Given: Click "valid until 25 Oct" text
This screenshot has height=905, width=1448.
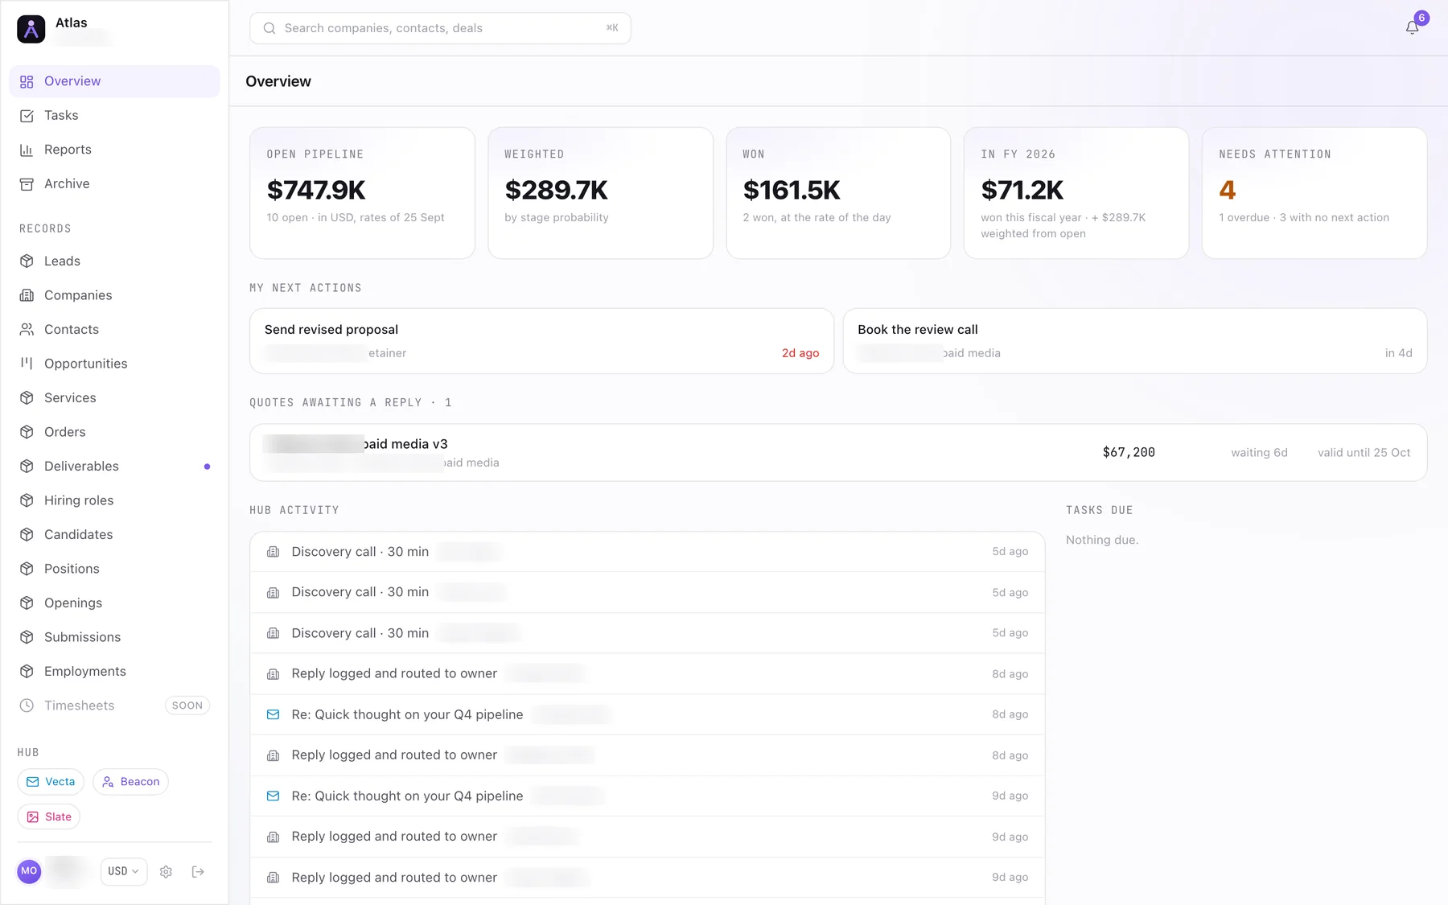Looking at the screenshot, I should pos(1364,453).
